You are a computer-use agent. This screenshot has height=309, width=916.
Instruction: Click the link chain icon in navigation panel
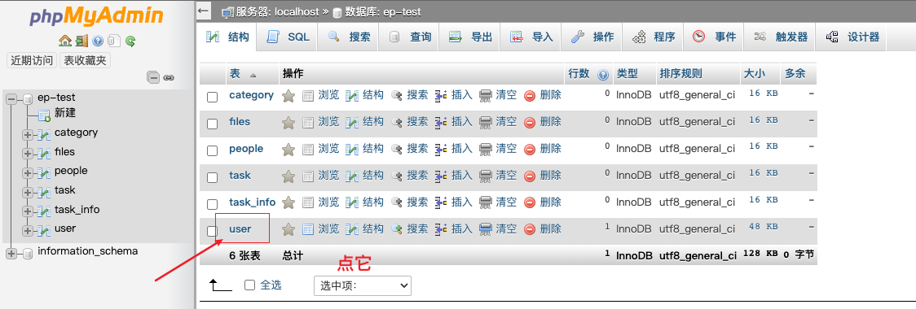click(x=169, y=77)
